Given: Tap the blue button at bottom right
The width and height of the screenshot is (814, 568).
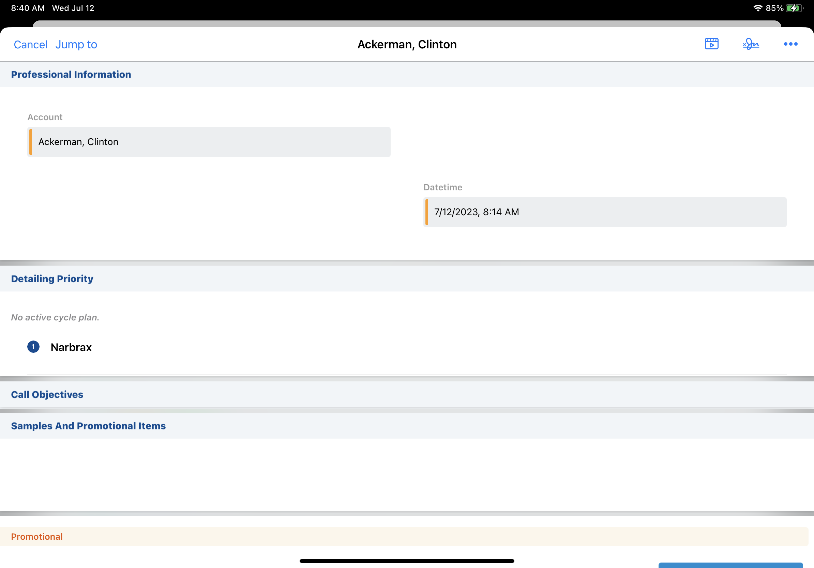Looking at the screenshot, I should 730,565.
